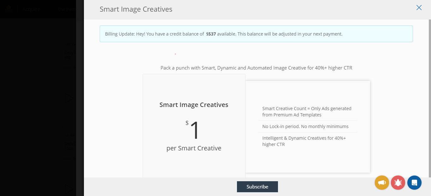Click the dimmed Acquire item in background nav
Screen dimensions: 431x196
[32, 9]
